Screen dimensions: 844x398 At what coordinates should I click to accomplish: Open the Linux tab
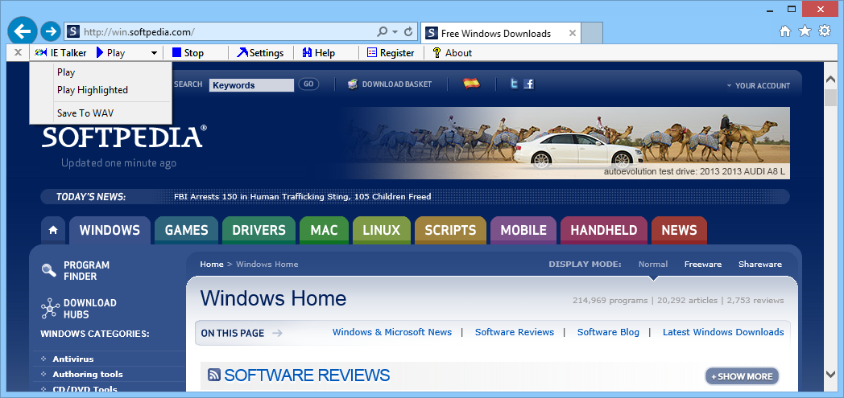pos(382,231)
